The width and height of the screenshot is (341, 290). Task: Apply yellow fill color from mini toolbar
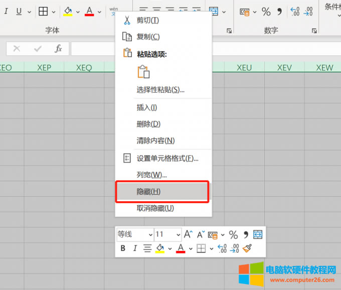[x=160, y=248]
